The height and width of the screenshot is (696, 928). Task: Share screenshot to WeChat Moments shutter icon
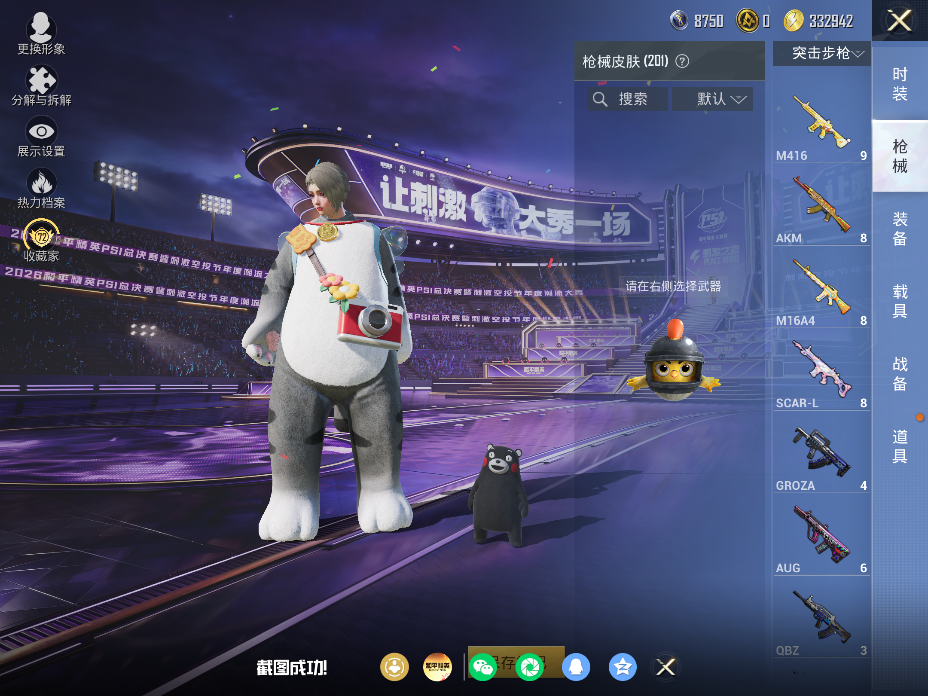coord(530,667)
